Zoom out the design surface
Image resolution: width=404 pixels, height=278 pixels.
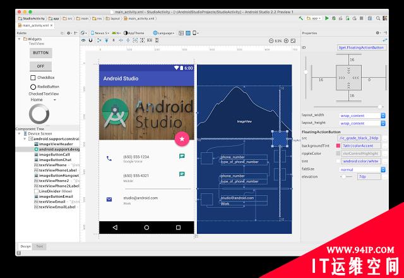[x=271, y=40]
